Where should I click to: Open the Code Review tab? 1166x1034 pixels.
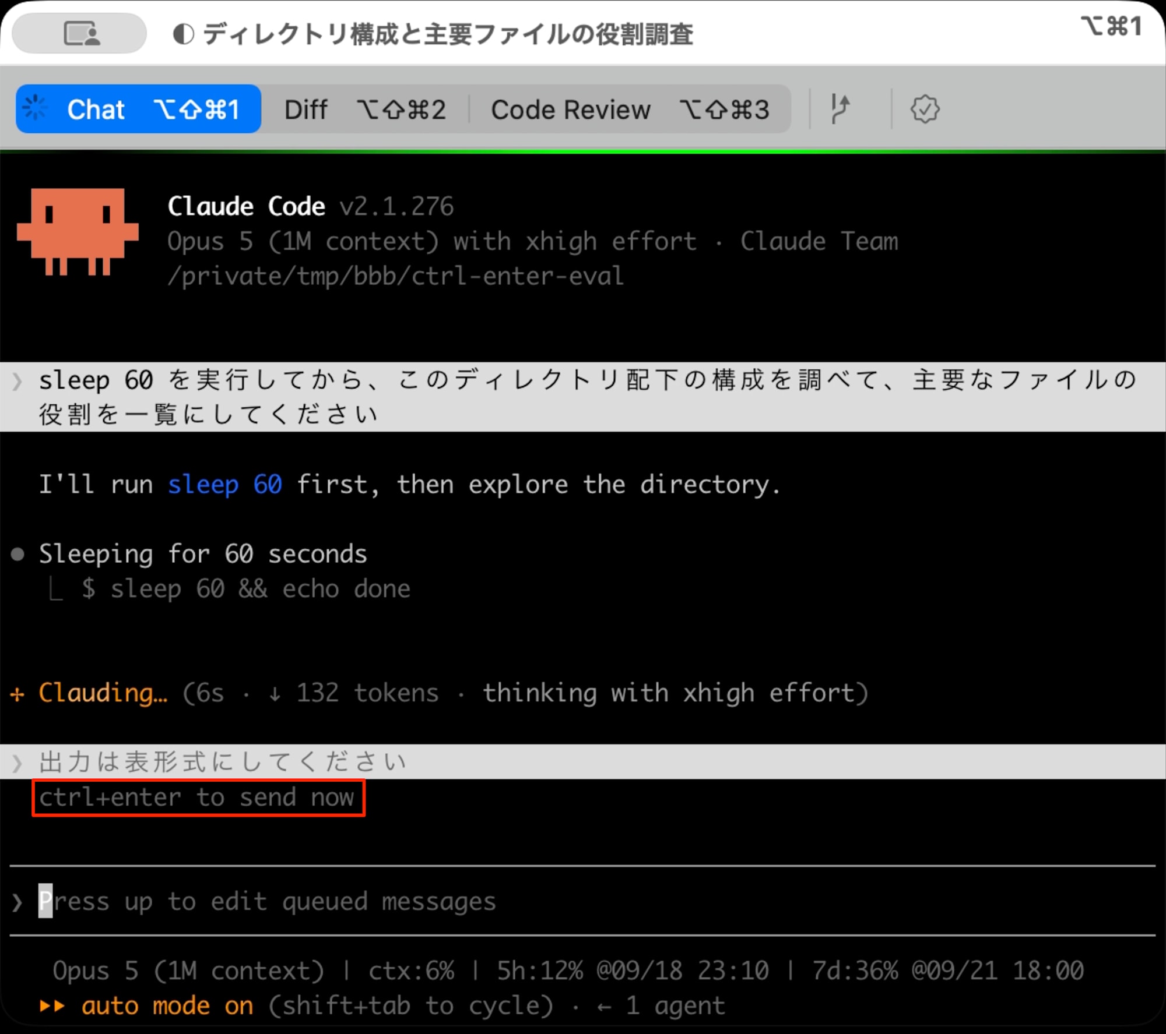click(x=630, y=109)
